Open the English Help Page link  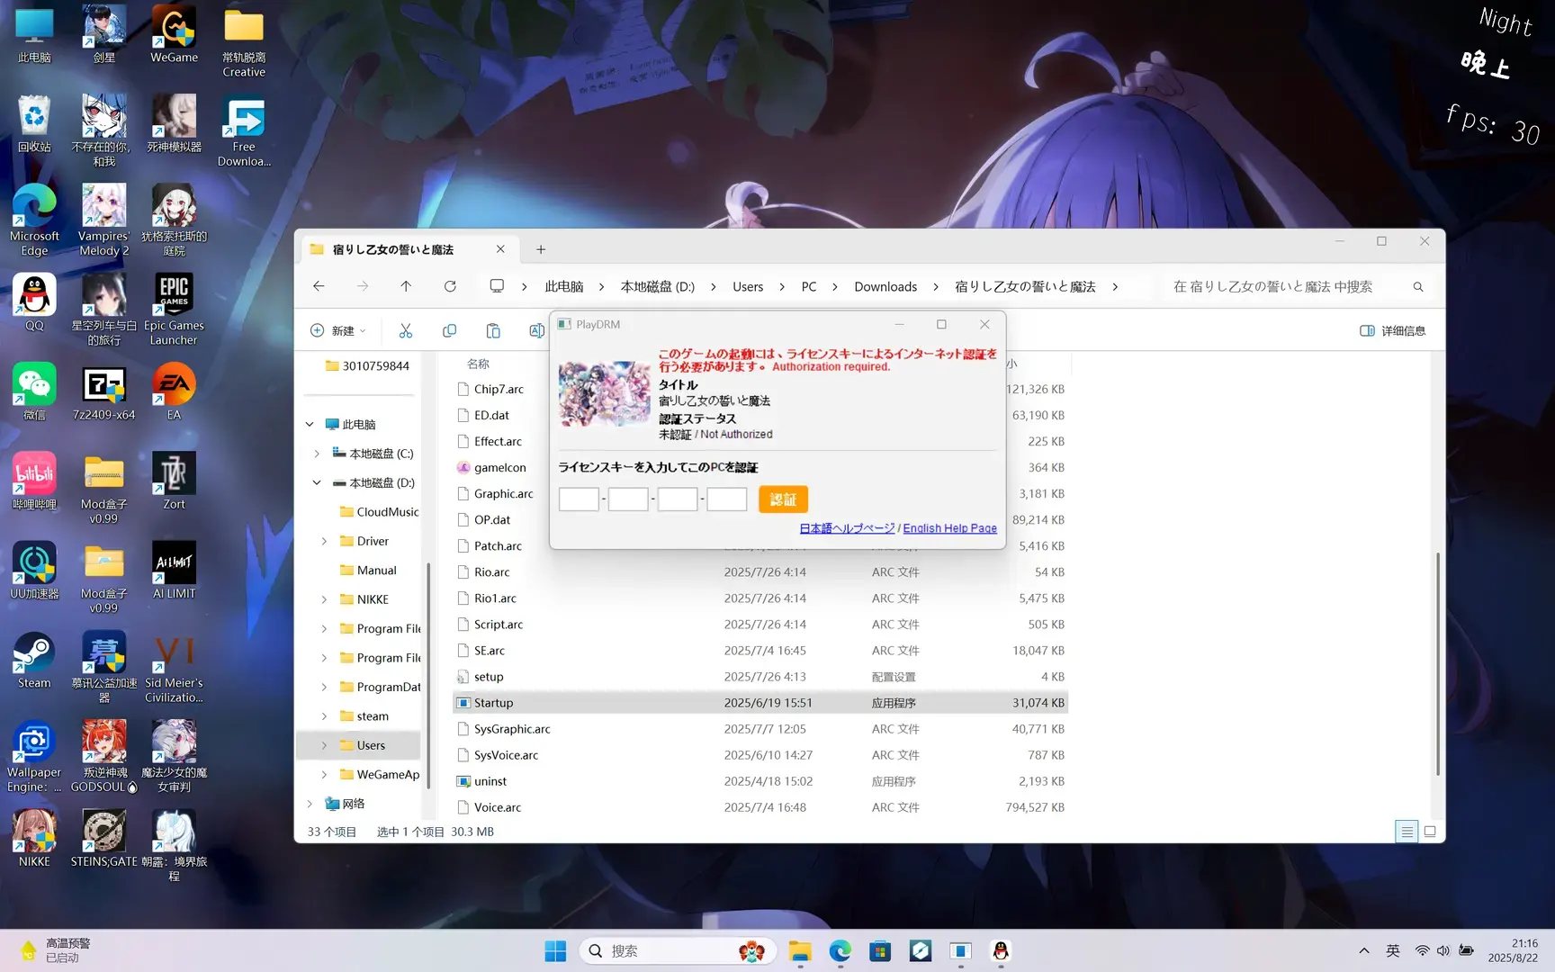click(949, 528)
